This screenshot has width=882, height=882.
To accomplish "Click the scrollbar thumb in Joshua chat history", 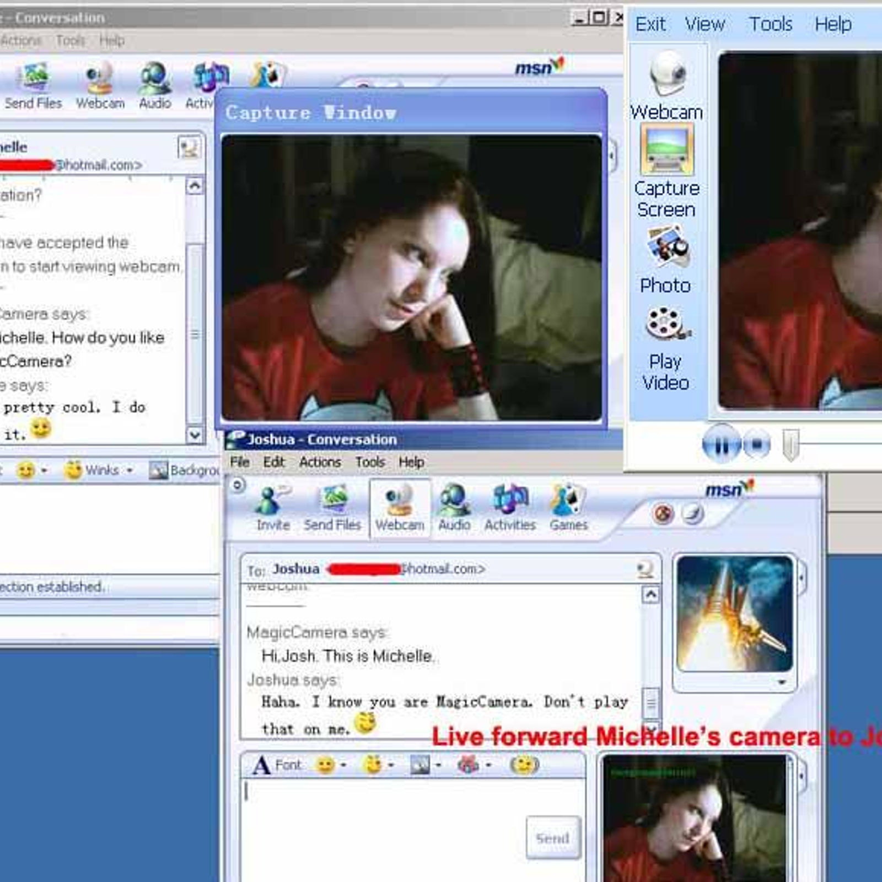I will 651,703.
